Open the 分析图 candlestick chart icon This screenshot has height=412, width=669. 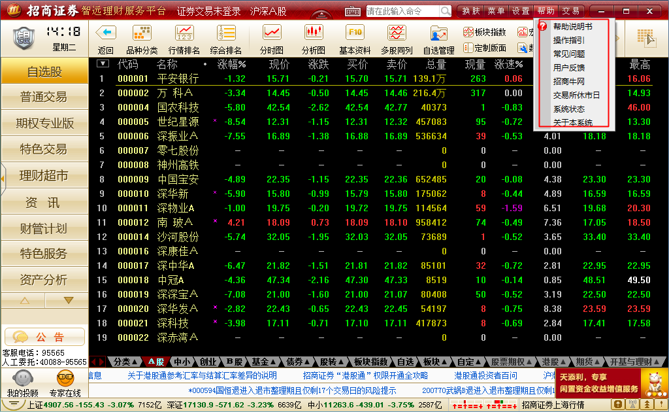pos(313,33)
